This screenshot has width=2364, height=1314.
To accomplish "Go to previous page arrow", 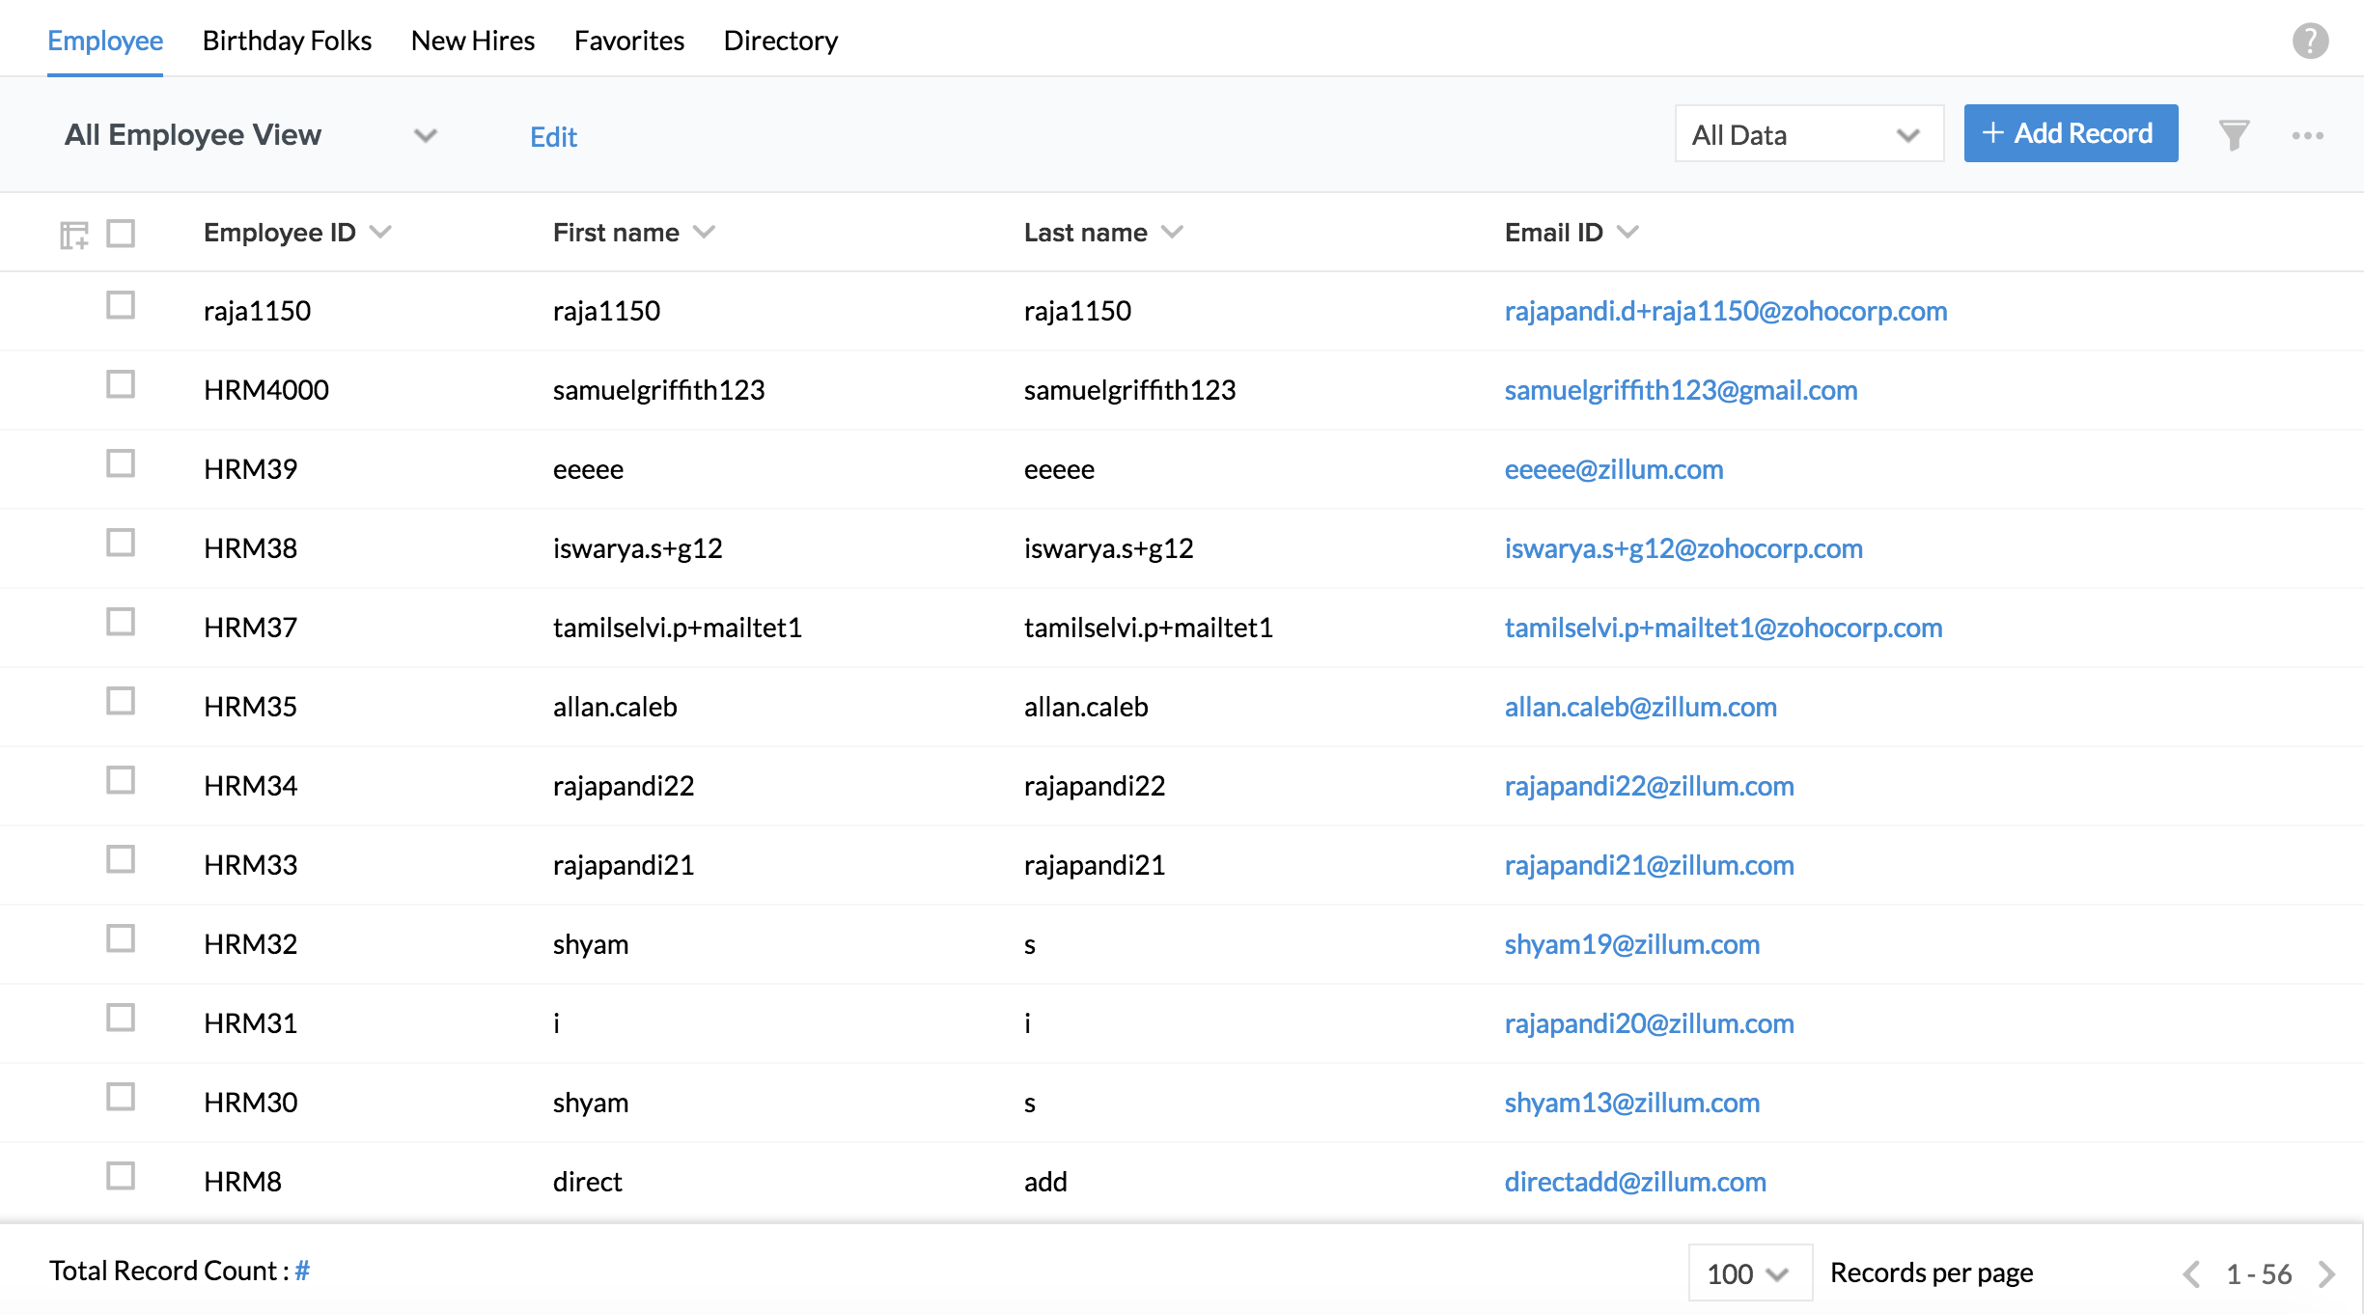I will point(2191,1273).
